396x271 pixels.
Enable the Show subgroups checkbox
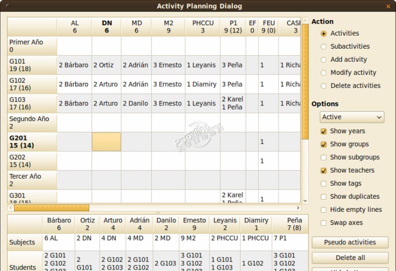tap(323, 158)
